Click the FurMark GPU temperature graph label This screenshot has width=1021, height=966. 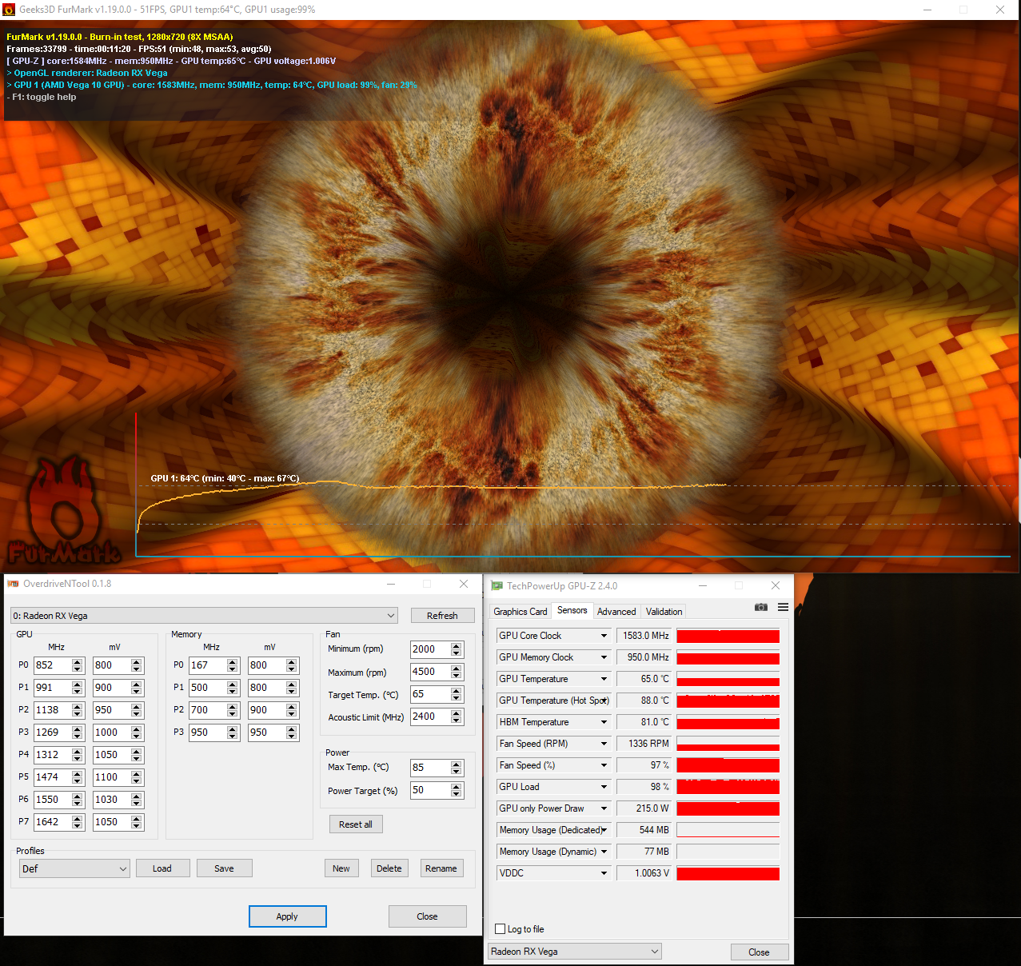(225, 478)
